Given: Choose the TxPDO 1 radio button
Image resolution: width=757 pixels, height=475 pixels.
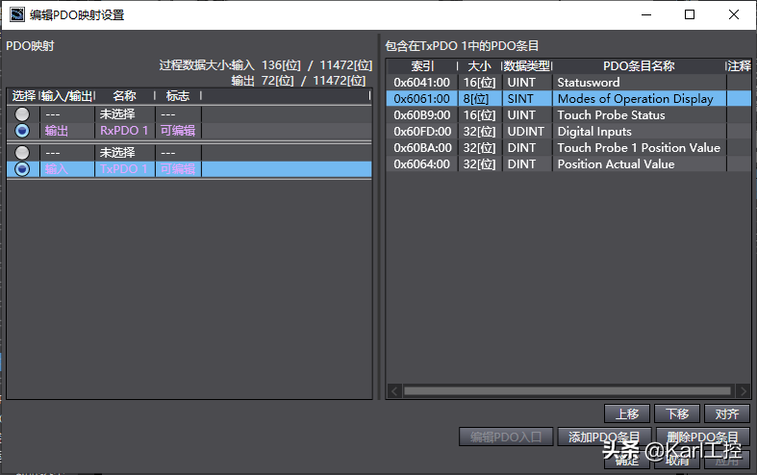Looking at the screenshot, I should 22,169.
